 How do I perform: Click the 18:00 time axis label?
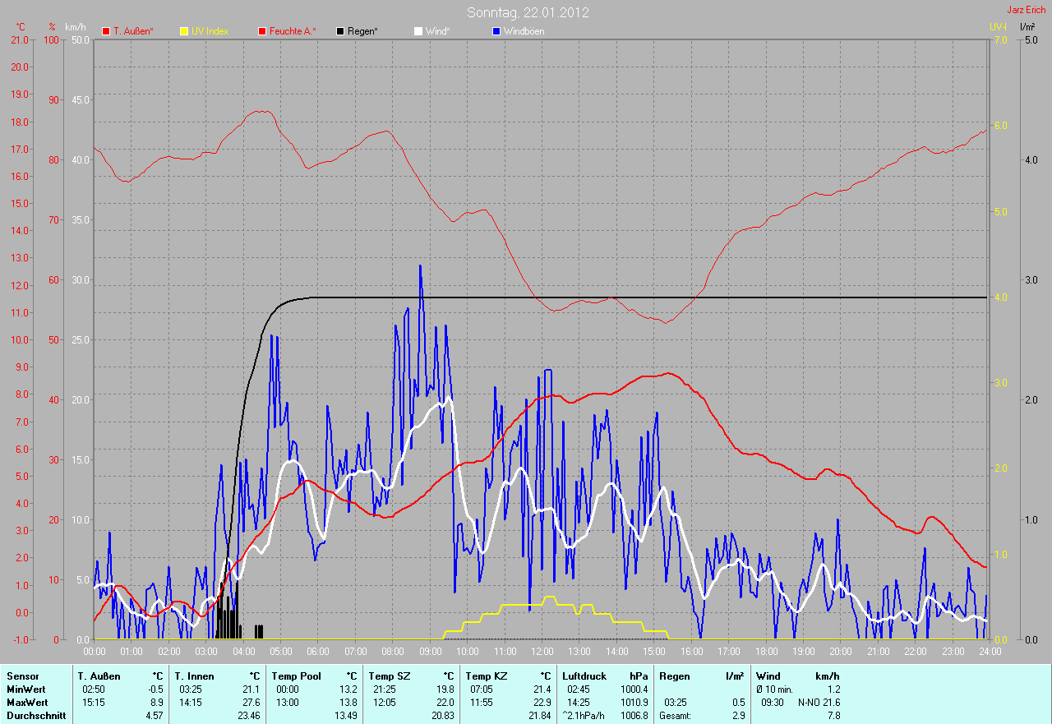point(766,652)
